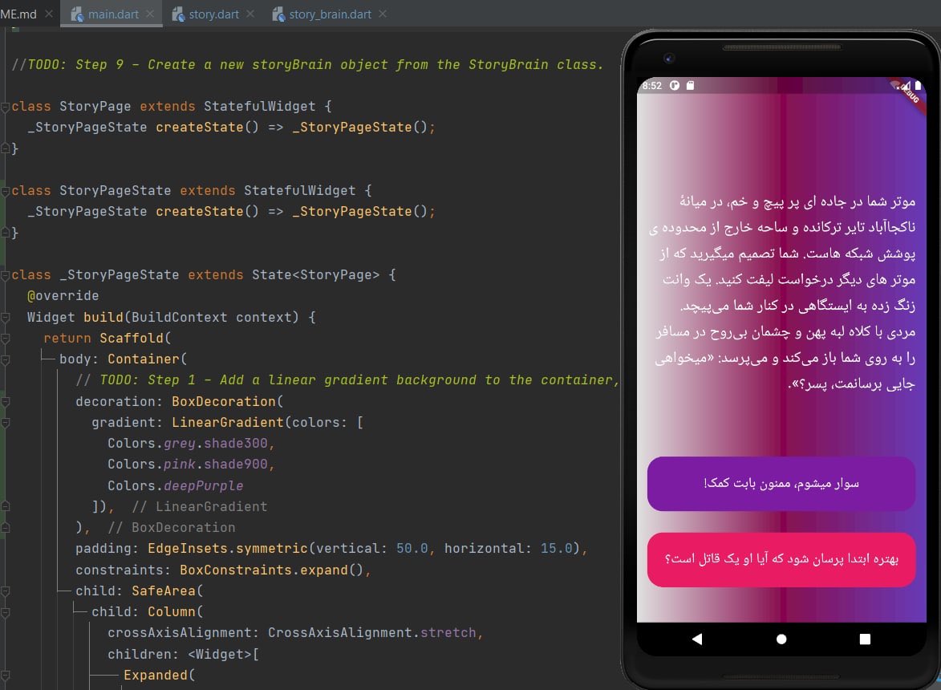
Task: Click 'Scaffold(' in the return statement
Action: (x=135, y=338)
